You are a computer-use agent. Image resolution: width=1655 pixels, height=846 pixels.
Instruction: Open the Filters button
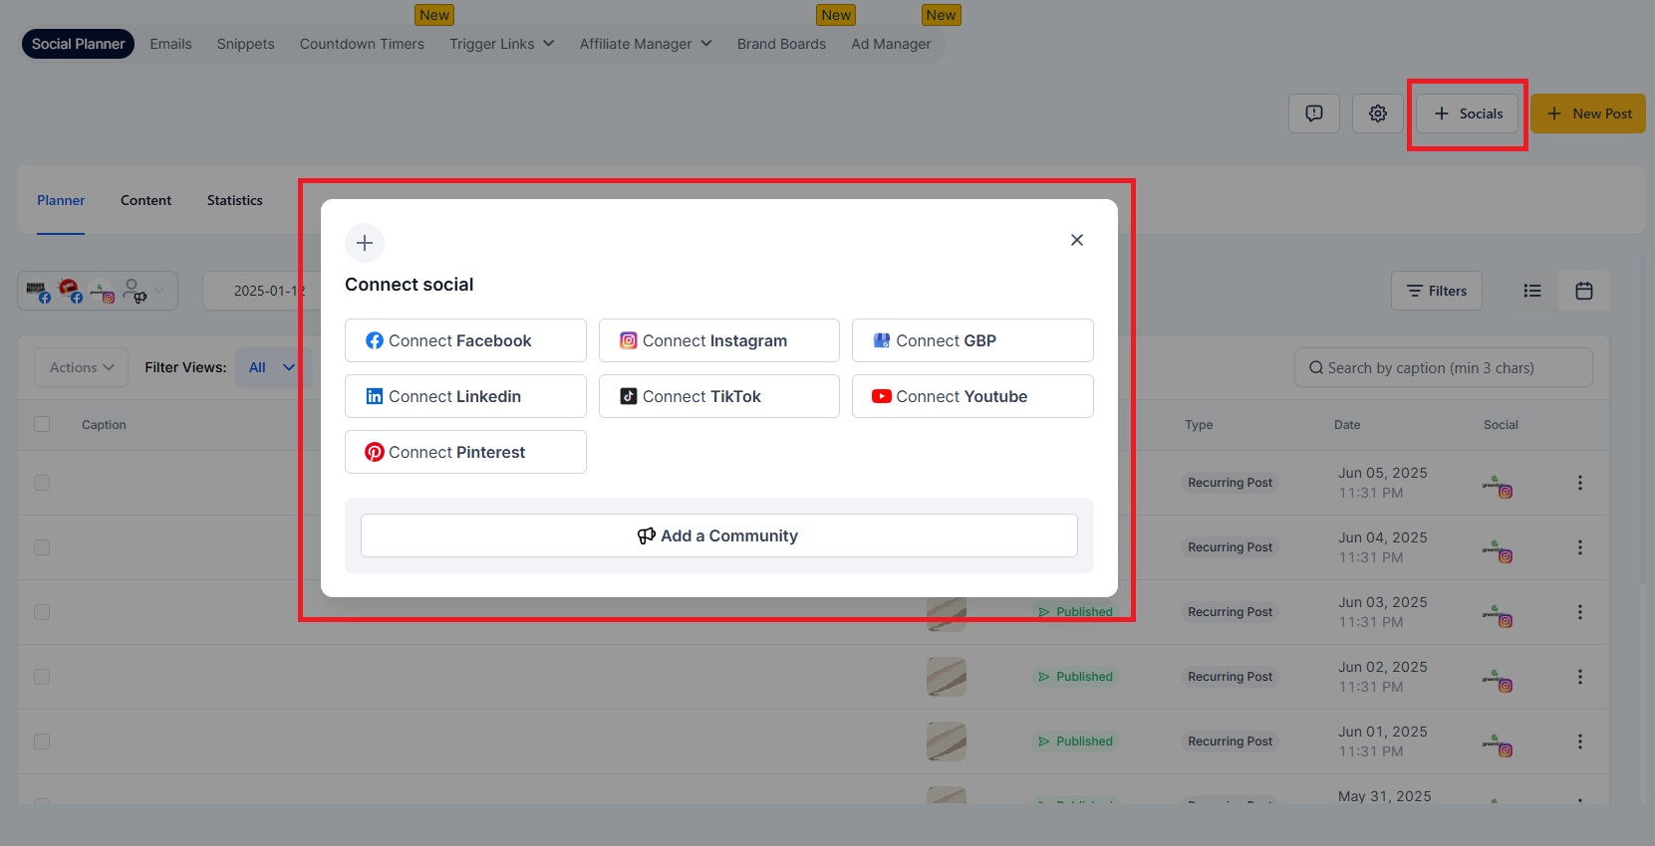click(1437, 291)
